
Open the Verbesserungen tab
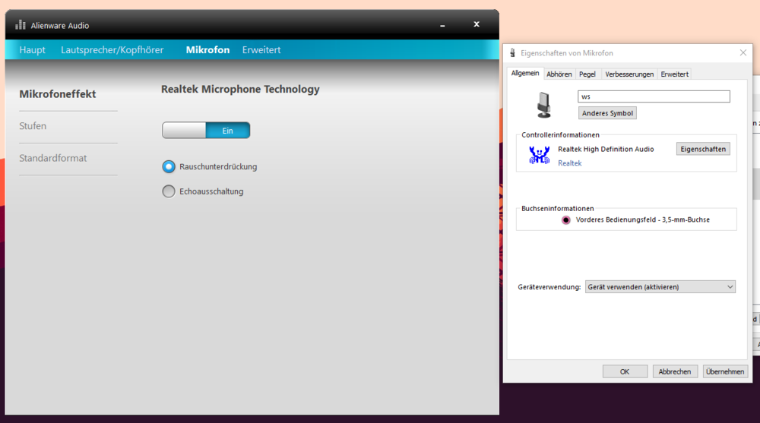(629, 74)
